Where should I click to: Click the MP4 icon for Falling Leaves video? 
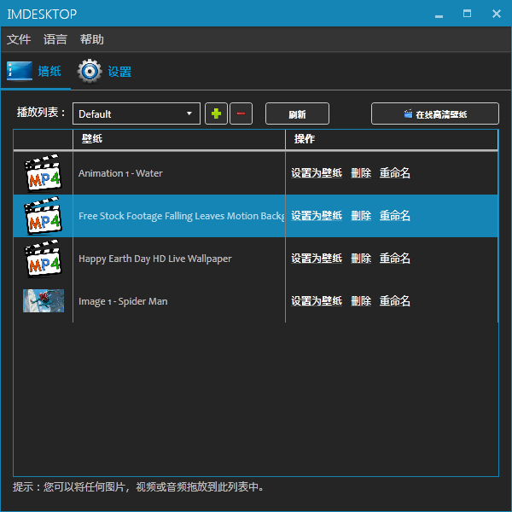point(43,216)
